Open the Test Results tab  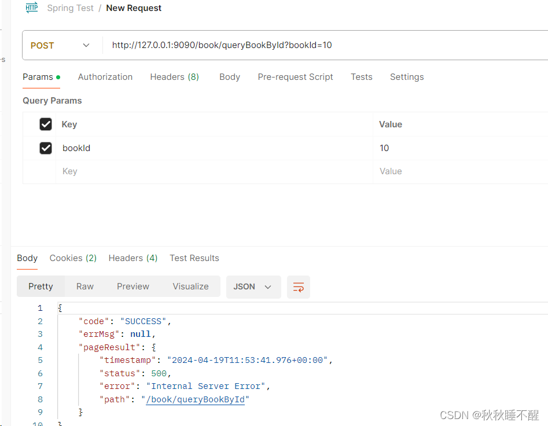[x=194, y=258]
